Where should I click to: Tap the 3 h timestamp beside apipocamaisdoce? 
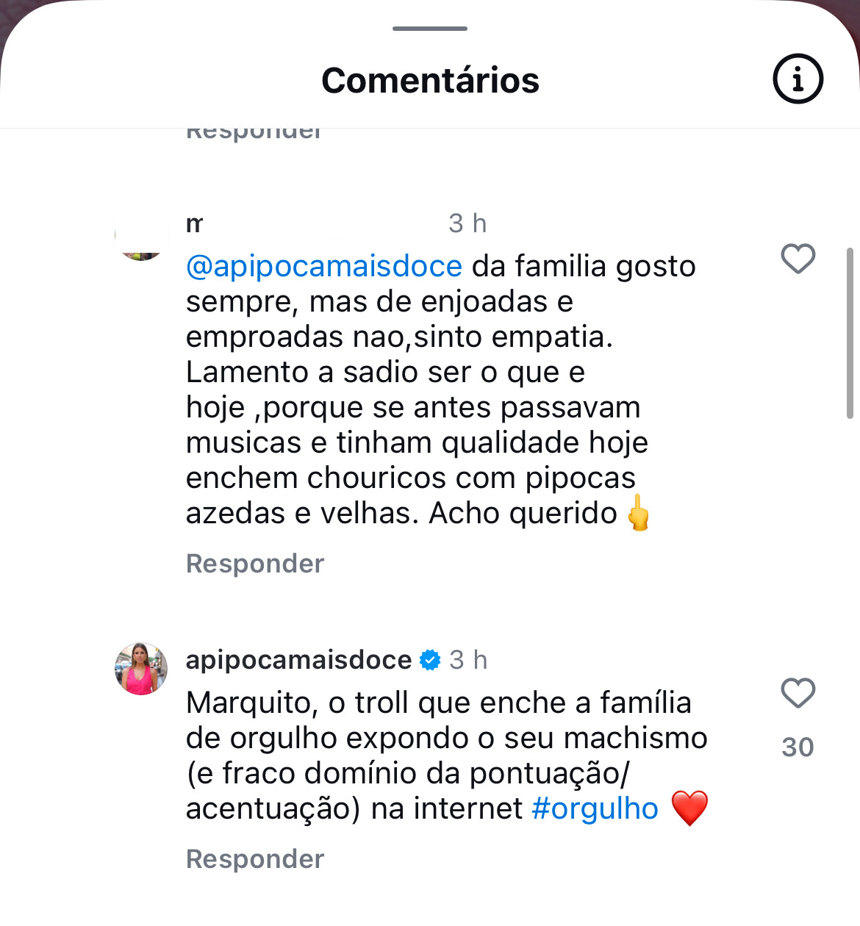tap(468, 660)
